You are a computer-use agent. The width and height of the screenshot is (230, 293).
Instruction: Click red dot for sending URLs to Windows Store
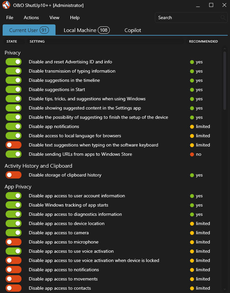[x=192, y=154]
